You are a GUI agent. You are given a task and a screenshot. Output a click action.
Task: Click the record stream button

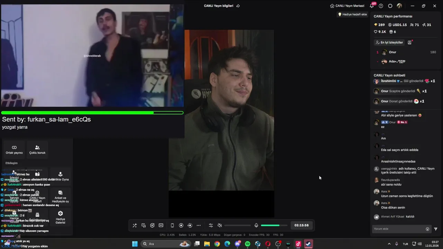pyautogui.click(x=181, y=225)
